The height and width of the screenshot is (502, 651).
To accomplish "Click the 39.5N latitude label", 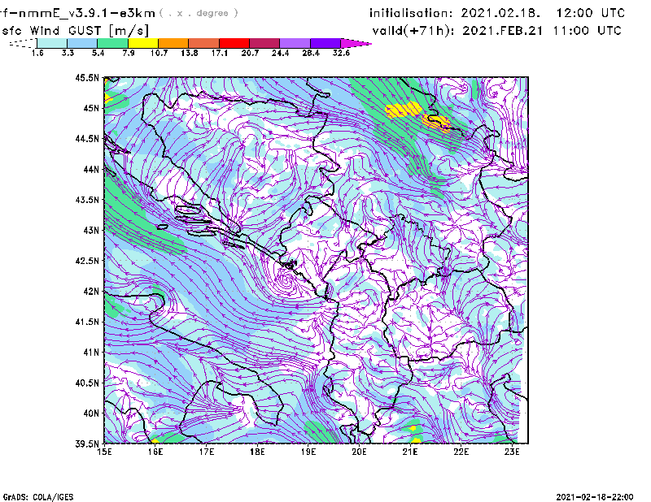I will pos(88,444).
